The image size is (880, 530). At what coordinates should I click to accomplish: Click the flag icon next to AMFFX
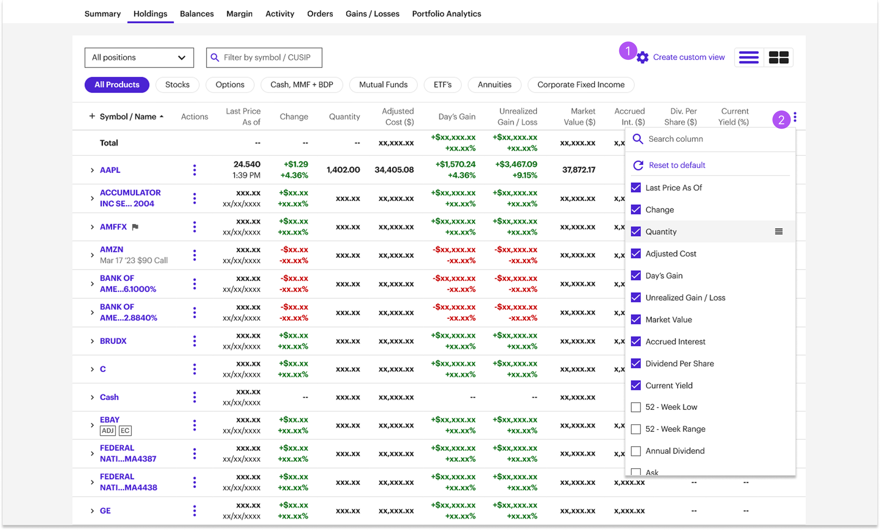click(x=135, y=227)
